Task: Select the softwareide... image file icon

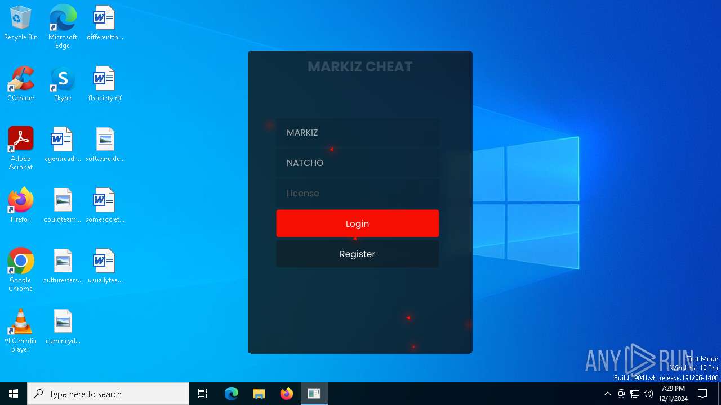Action: point(105,145)
